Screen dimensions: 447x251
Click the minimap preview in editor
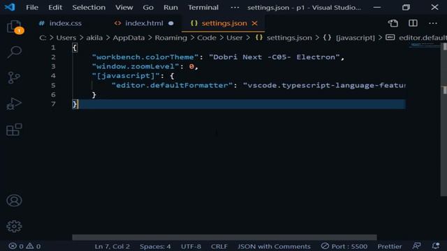coord(425,45)
